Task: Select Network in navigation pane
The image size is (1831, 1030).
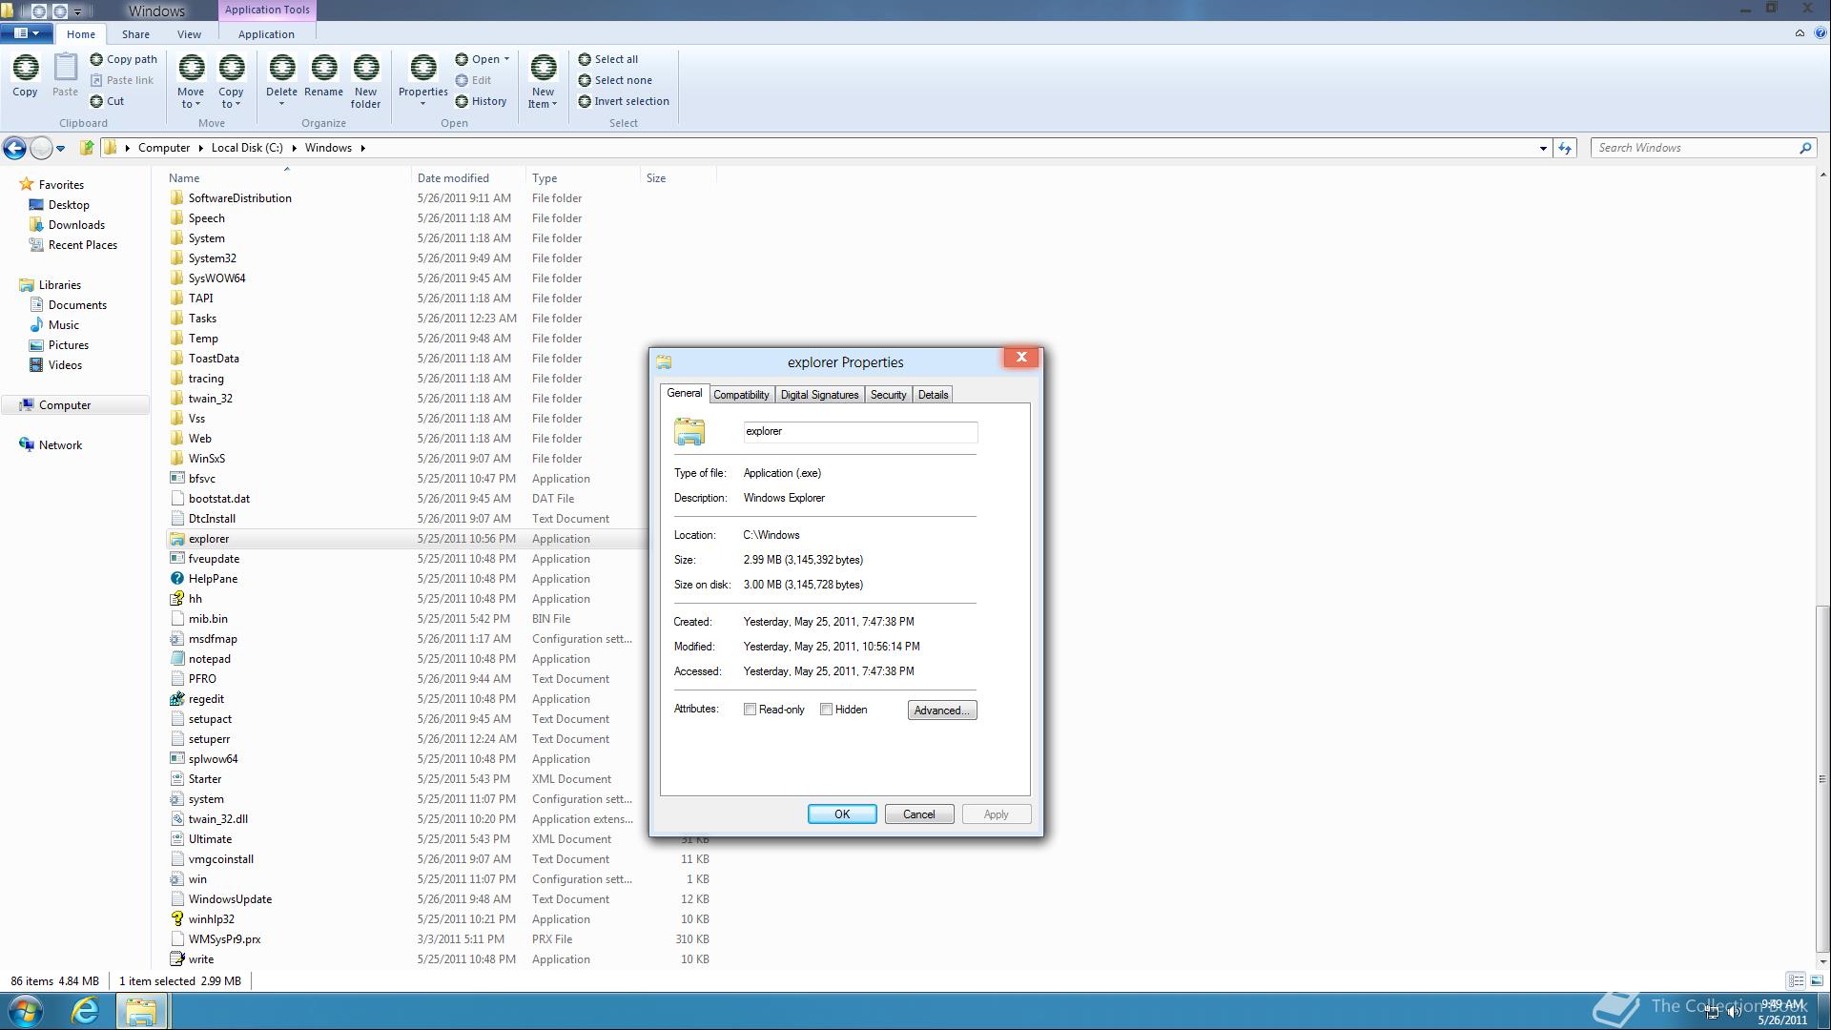Action: click(60, 445)
